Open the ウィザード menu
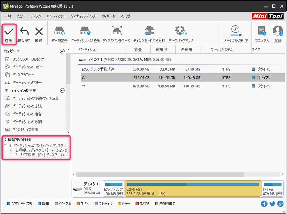This screenshot has height=214, width=287. click(109, 16)
